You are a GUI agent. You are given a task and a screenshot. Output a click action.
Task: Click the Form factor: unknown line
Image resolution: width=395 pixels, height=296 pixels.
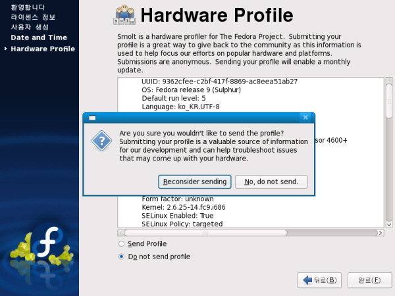coord(178,199)
